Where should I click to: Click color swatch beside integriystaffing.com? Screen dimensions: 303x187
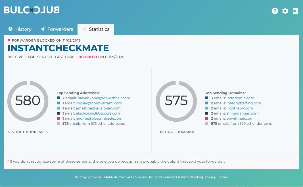207,103
